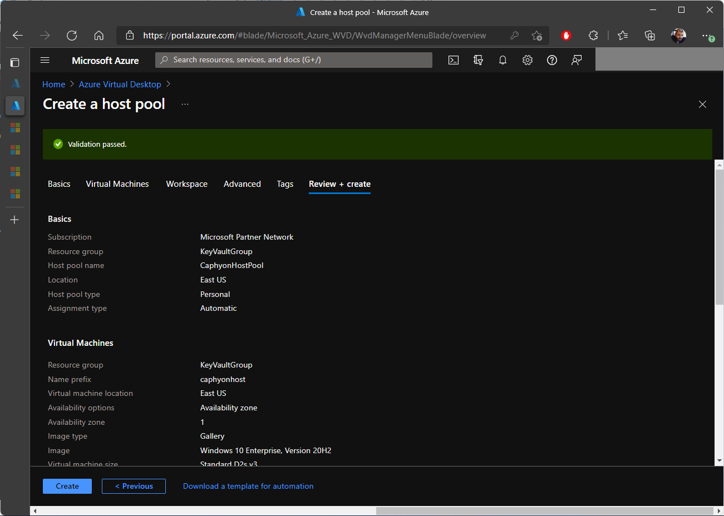Close the Create a host pool blade
724x516 pixels.
pyautogui.click(x=702, y=105)
